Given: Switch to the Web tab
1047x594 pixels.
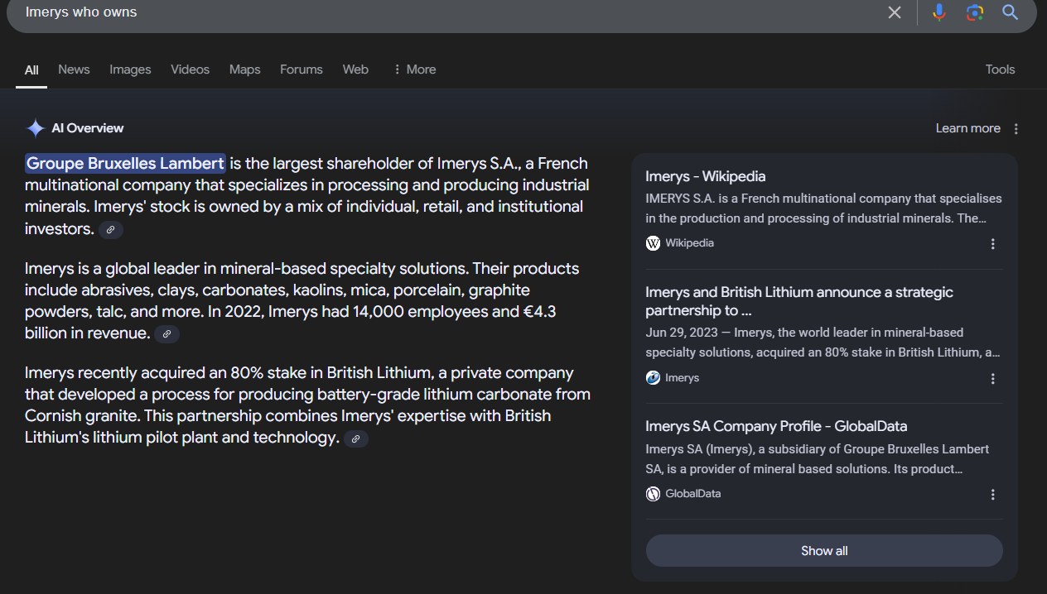Looking at the screenshot, I should [x=355, y=69].
